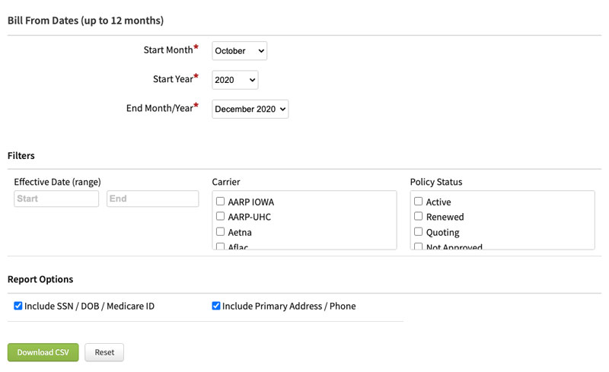Check the Active policy status checkbox
This screenshot has width=609, height=372.
pos(418,201)
